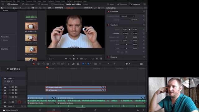
Task: Open the Effects Library panel
Action: click(x=28, y=4)
